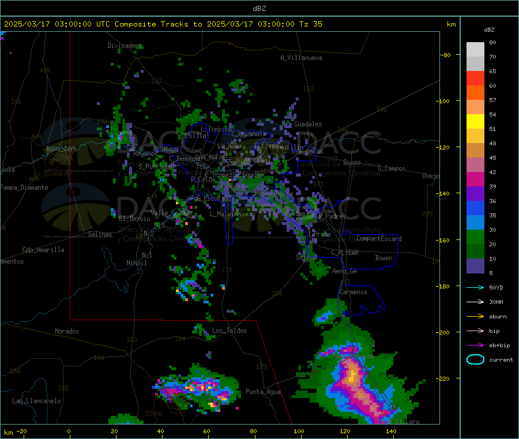Select the gold swatch between 51 and 48
Viewport: 519px width, 439px height.
[475, 136]
